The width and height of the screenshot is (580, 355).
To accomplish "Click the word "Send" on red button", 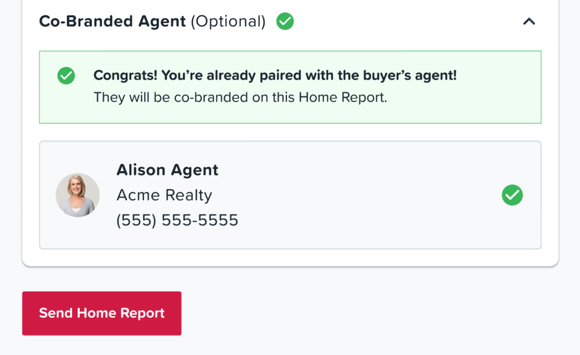I will point(56,313).
